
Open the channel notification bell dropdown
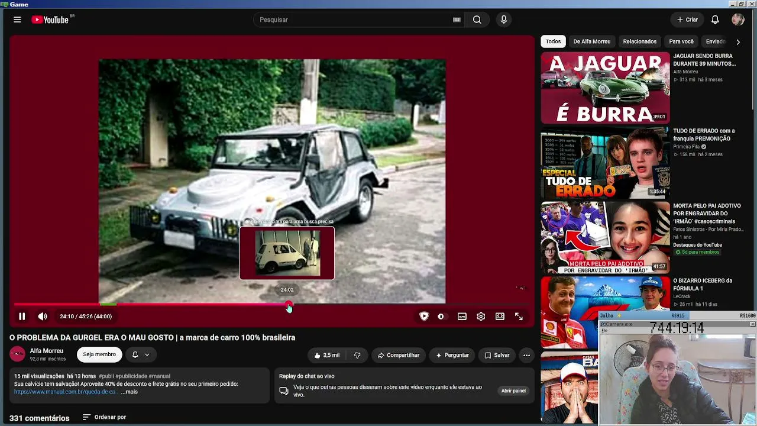[x=141, y=354]
